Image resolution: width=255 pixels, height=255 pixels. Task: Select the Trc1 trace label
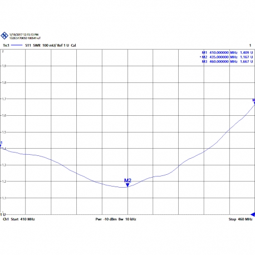coord(6,45)
